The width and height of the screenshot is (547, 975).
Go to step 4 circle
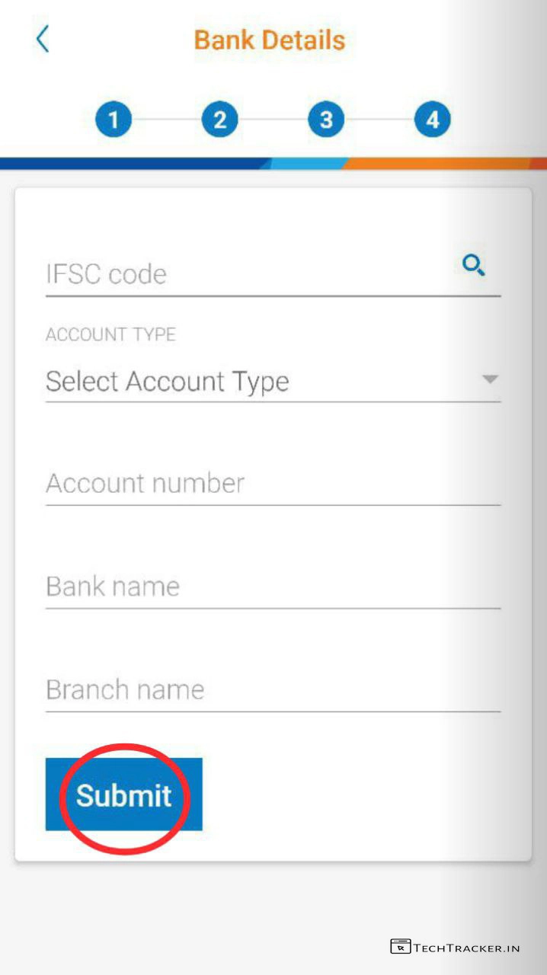pyautogui.click(x=432, y=120)
